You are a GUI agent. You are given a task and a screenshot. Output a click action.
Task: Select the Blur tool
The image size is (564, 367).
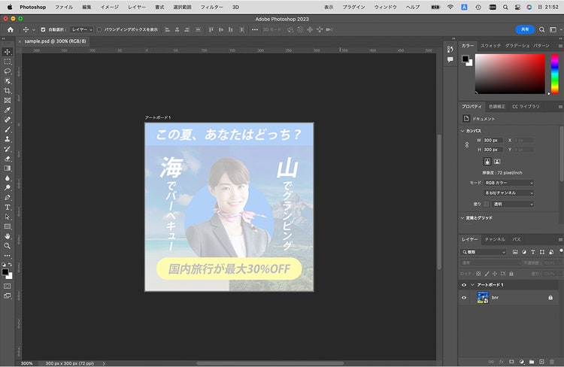click(x=8, y=178)
